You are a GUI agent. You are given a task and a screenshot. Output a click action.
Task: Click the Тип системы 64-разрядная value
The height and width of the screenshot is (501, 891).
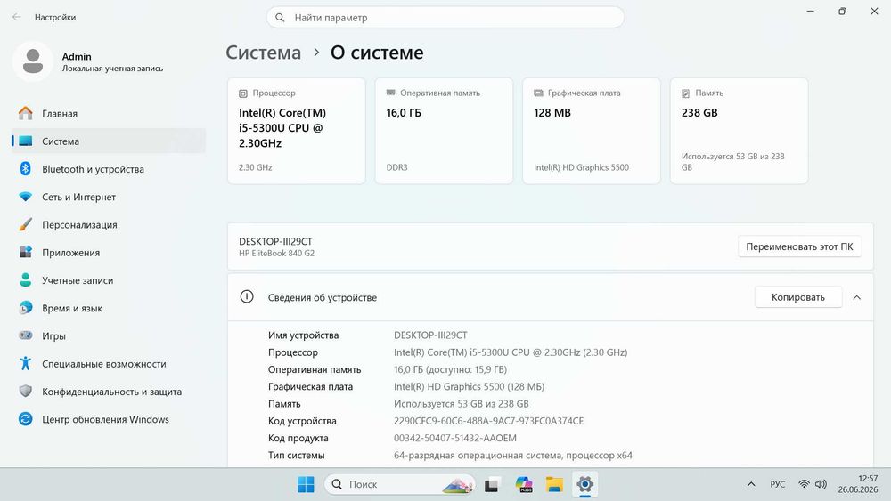coord(512,455)
